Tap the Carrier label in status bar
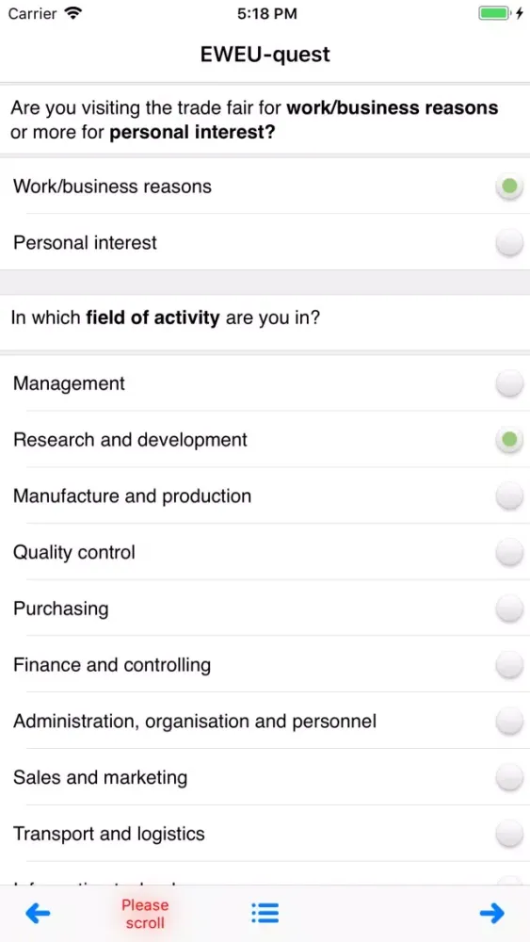The width and height of the screenshot is (530, 942). tap(33, 14)
